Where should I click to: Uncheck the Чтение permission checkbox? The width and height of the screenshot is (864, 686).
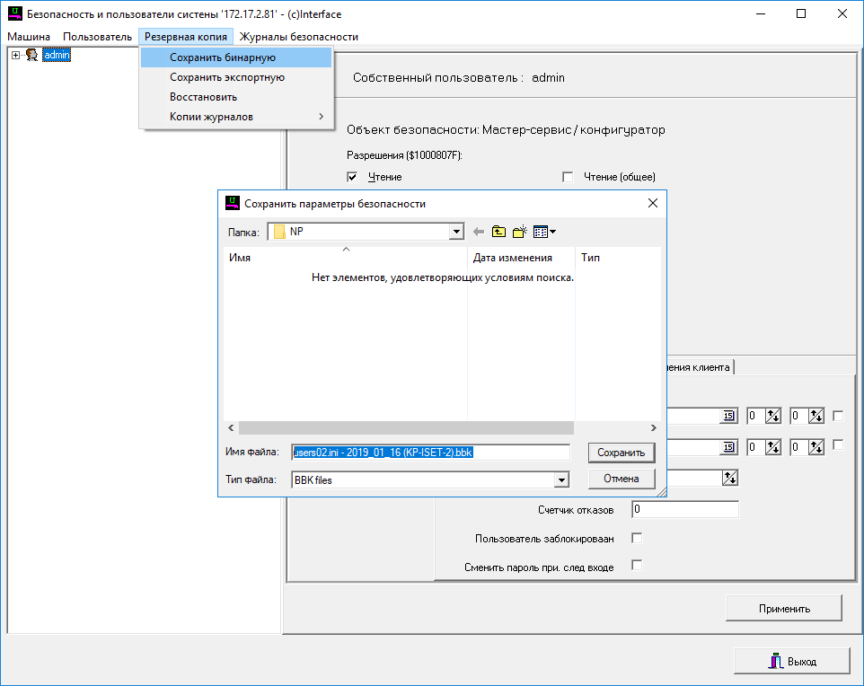[352, 177]
